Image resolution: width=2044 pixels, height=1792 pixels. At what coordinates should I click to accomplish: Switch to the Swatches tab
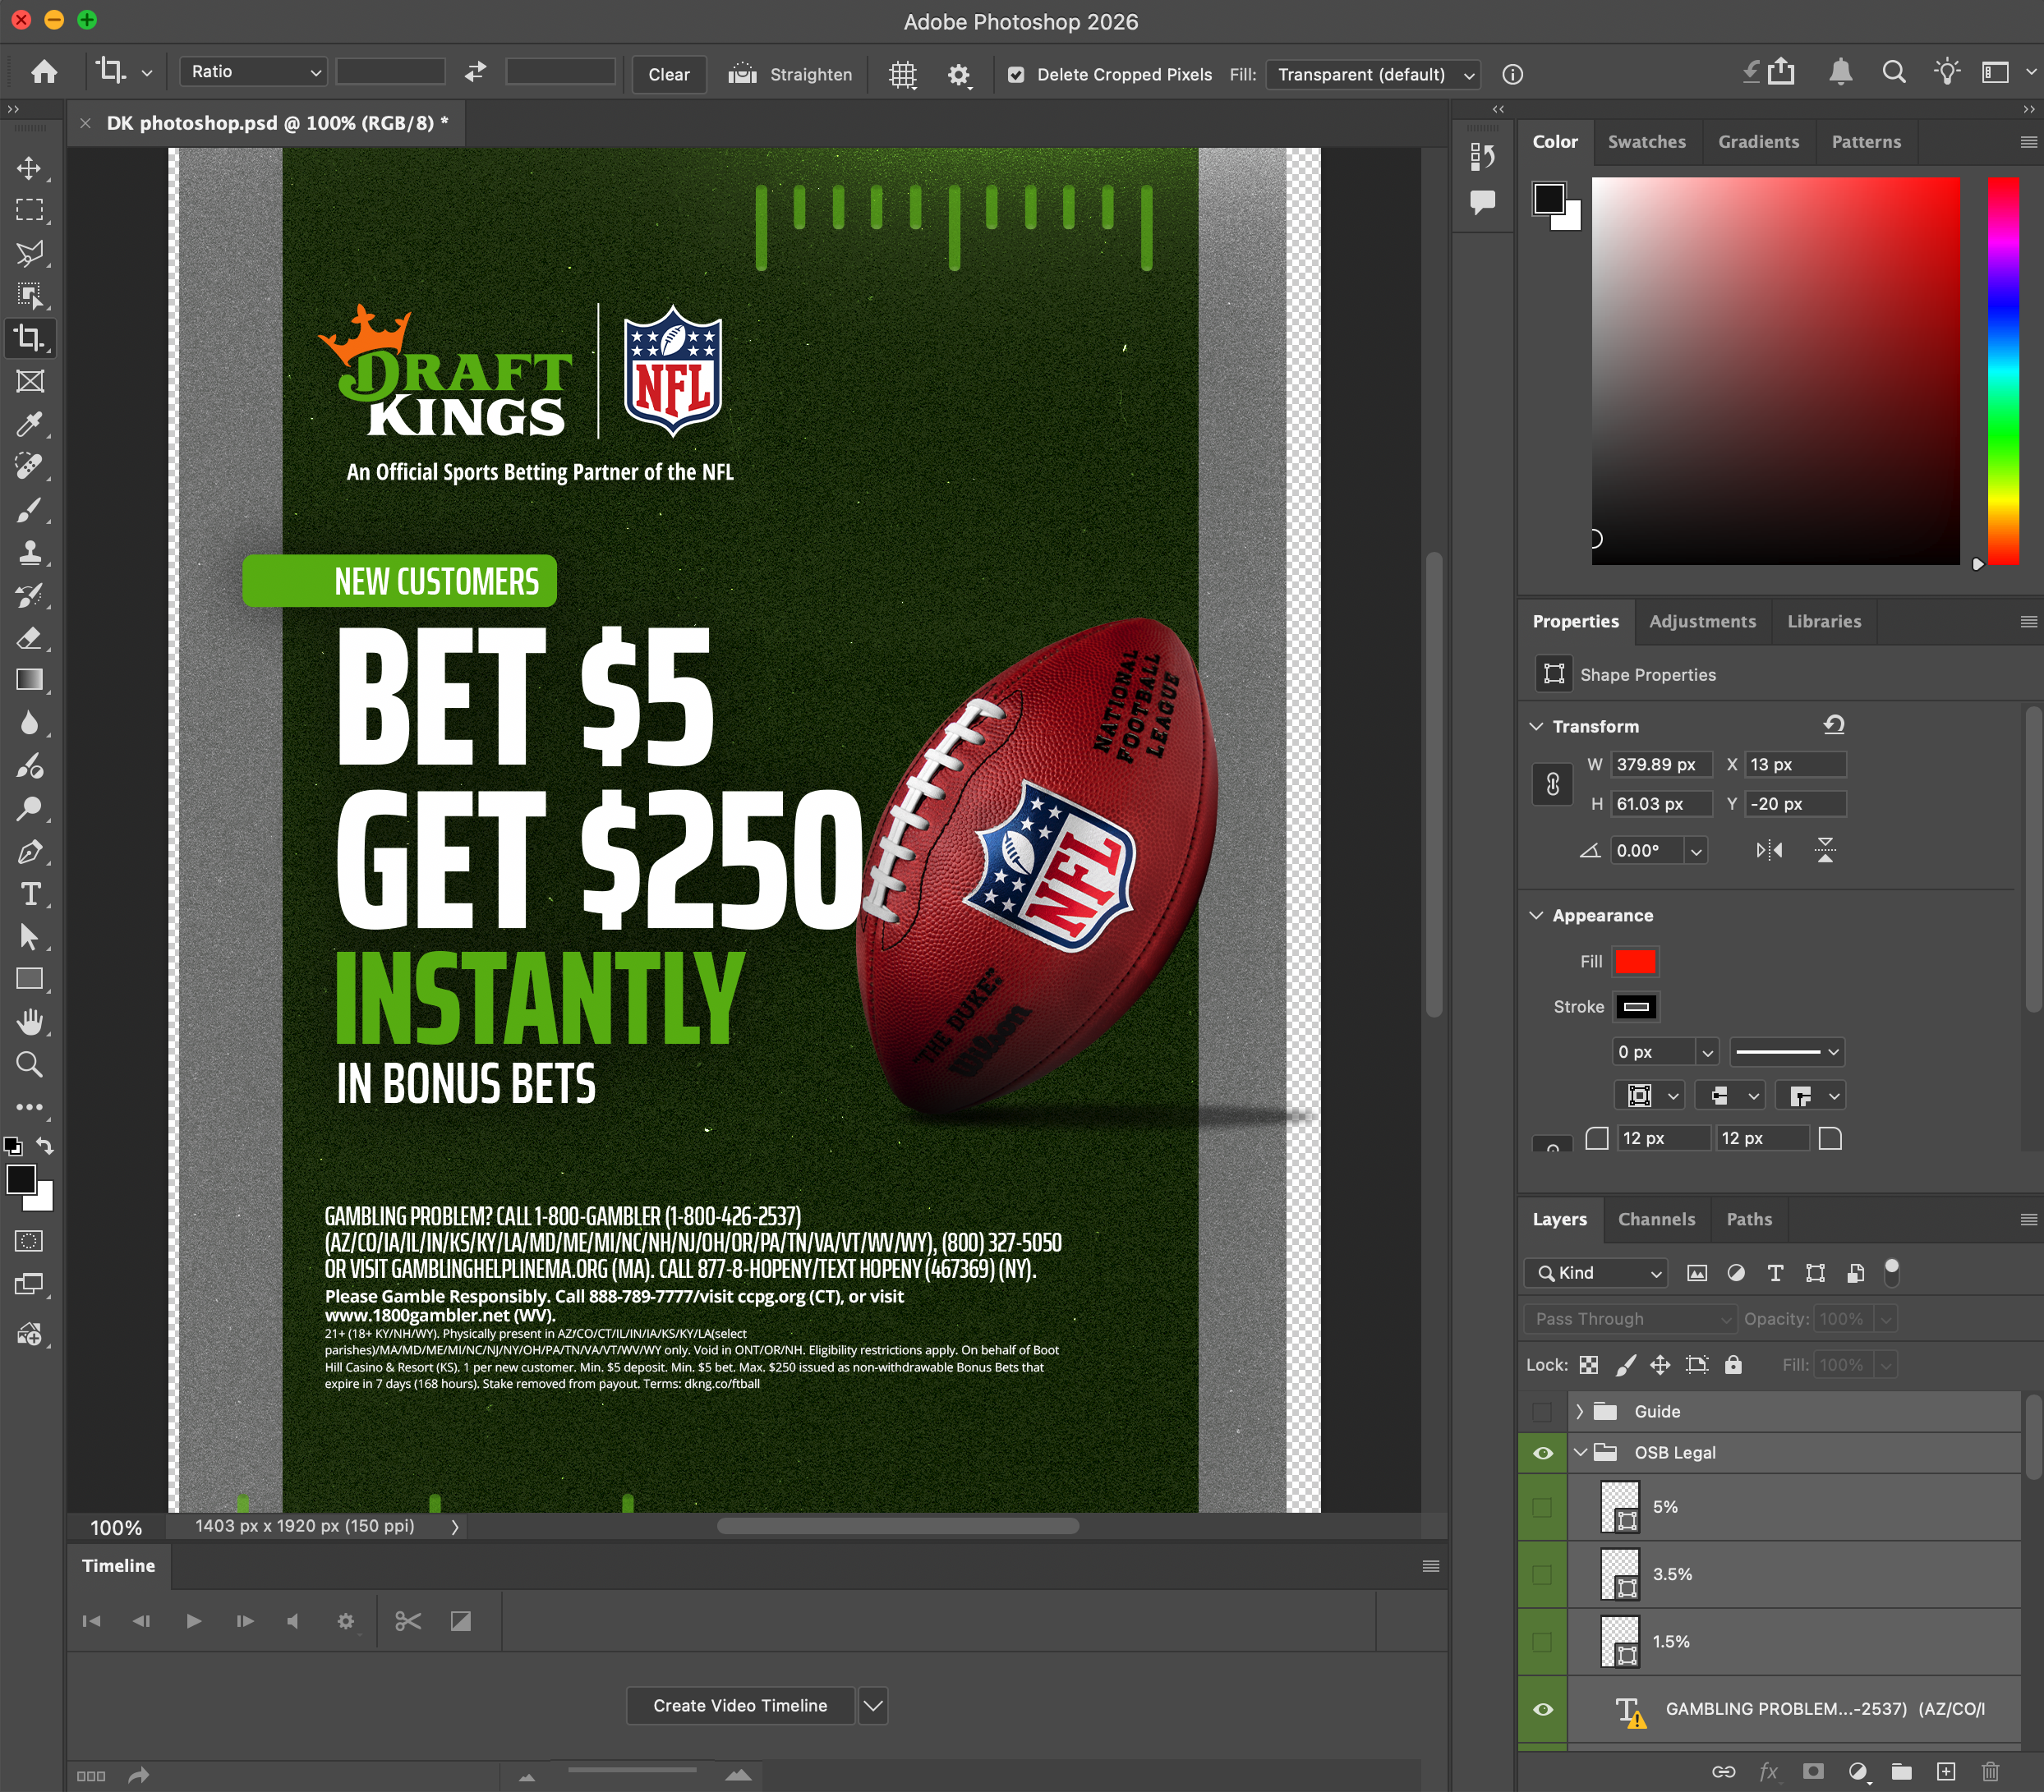coord(1646,142)
